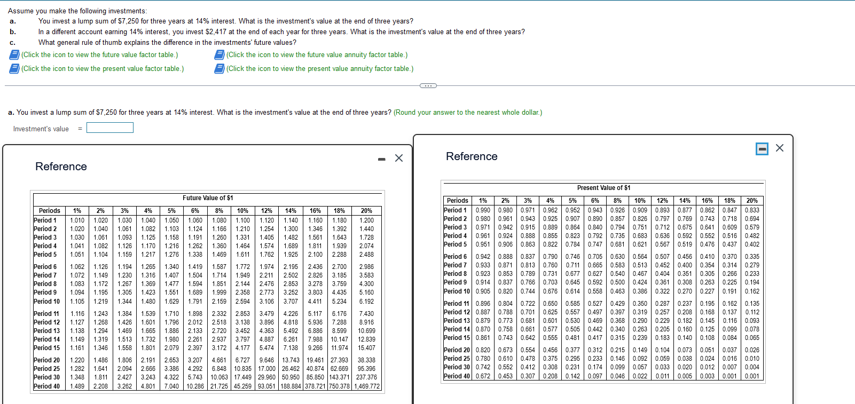Click Period 3 row label in Future Value table
The width and height of the screenshot is (855, 404).
pyautogui.click(x=45, y=237)
